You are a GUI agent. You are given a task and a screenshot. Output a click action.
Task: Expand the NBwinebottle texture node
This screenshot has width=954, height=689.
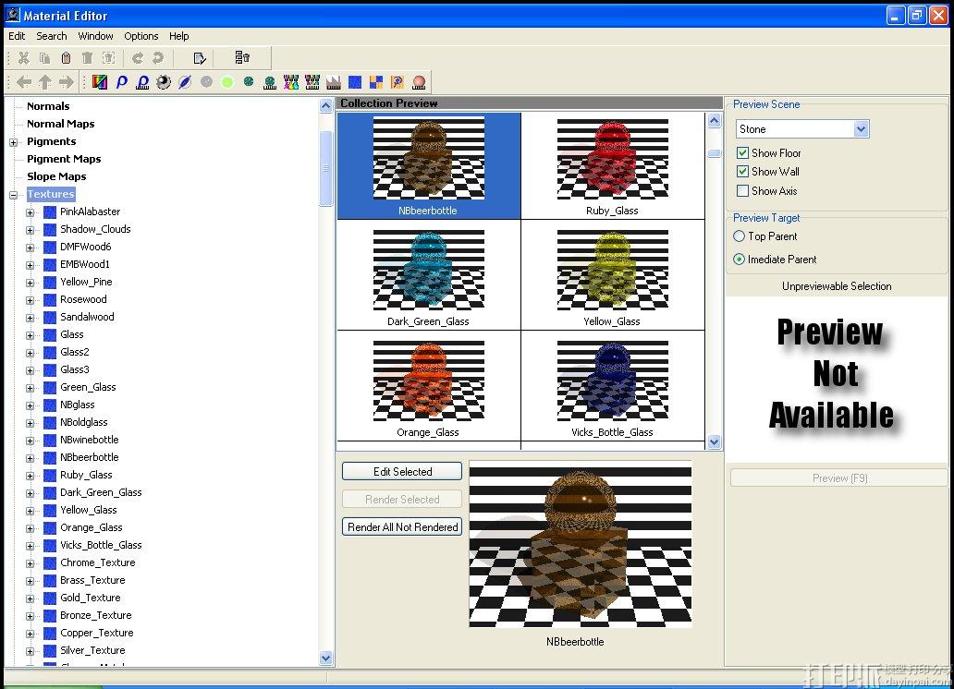tap(30, 441)
